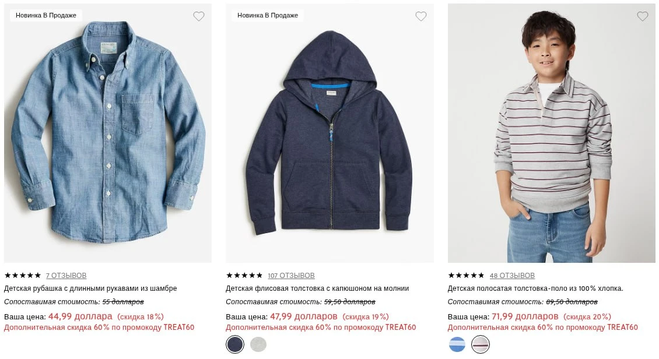Open the 48 отзывов reviews link
Image resolution: width=659 pixels, height=359 pixels.
pyautogui.click(x=512, y=276)
